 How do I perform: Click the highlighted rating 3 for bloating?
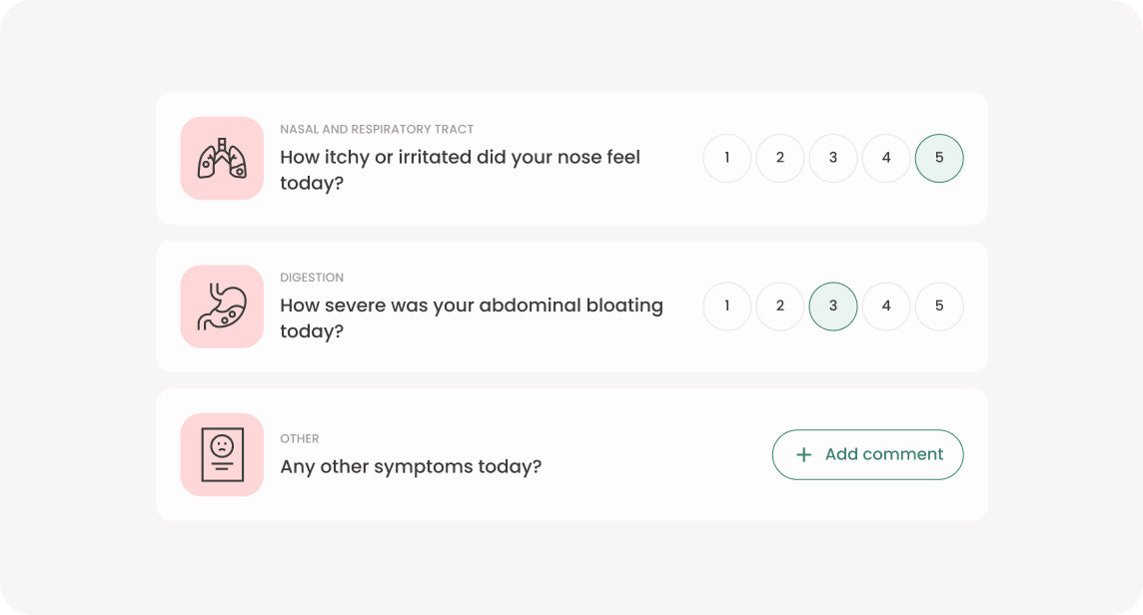point(833,307)
